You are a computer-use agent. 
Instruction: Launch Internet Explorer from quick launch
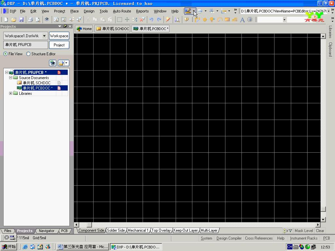[25, 247]
